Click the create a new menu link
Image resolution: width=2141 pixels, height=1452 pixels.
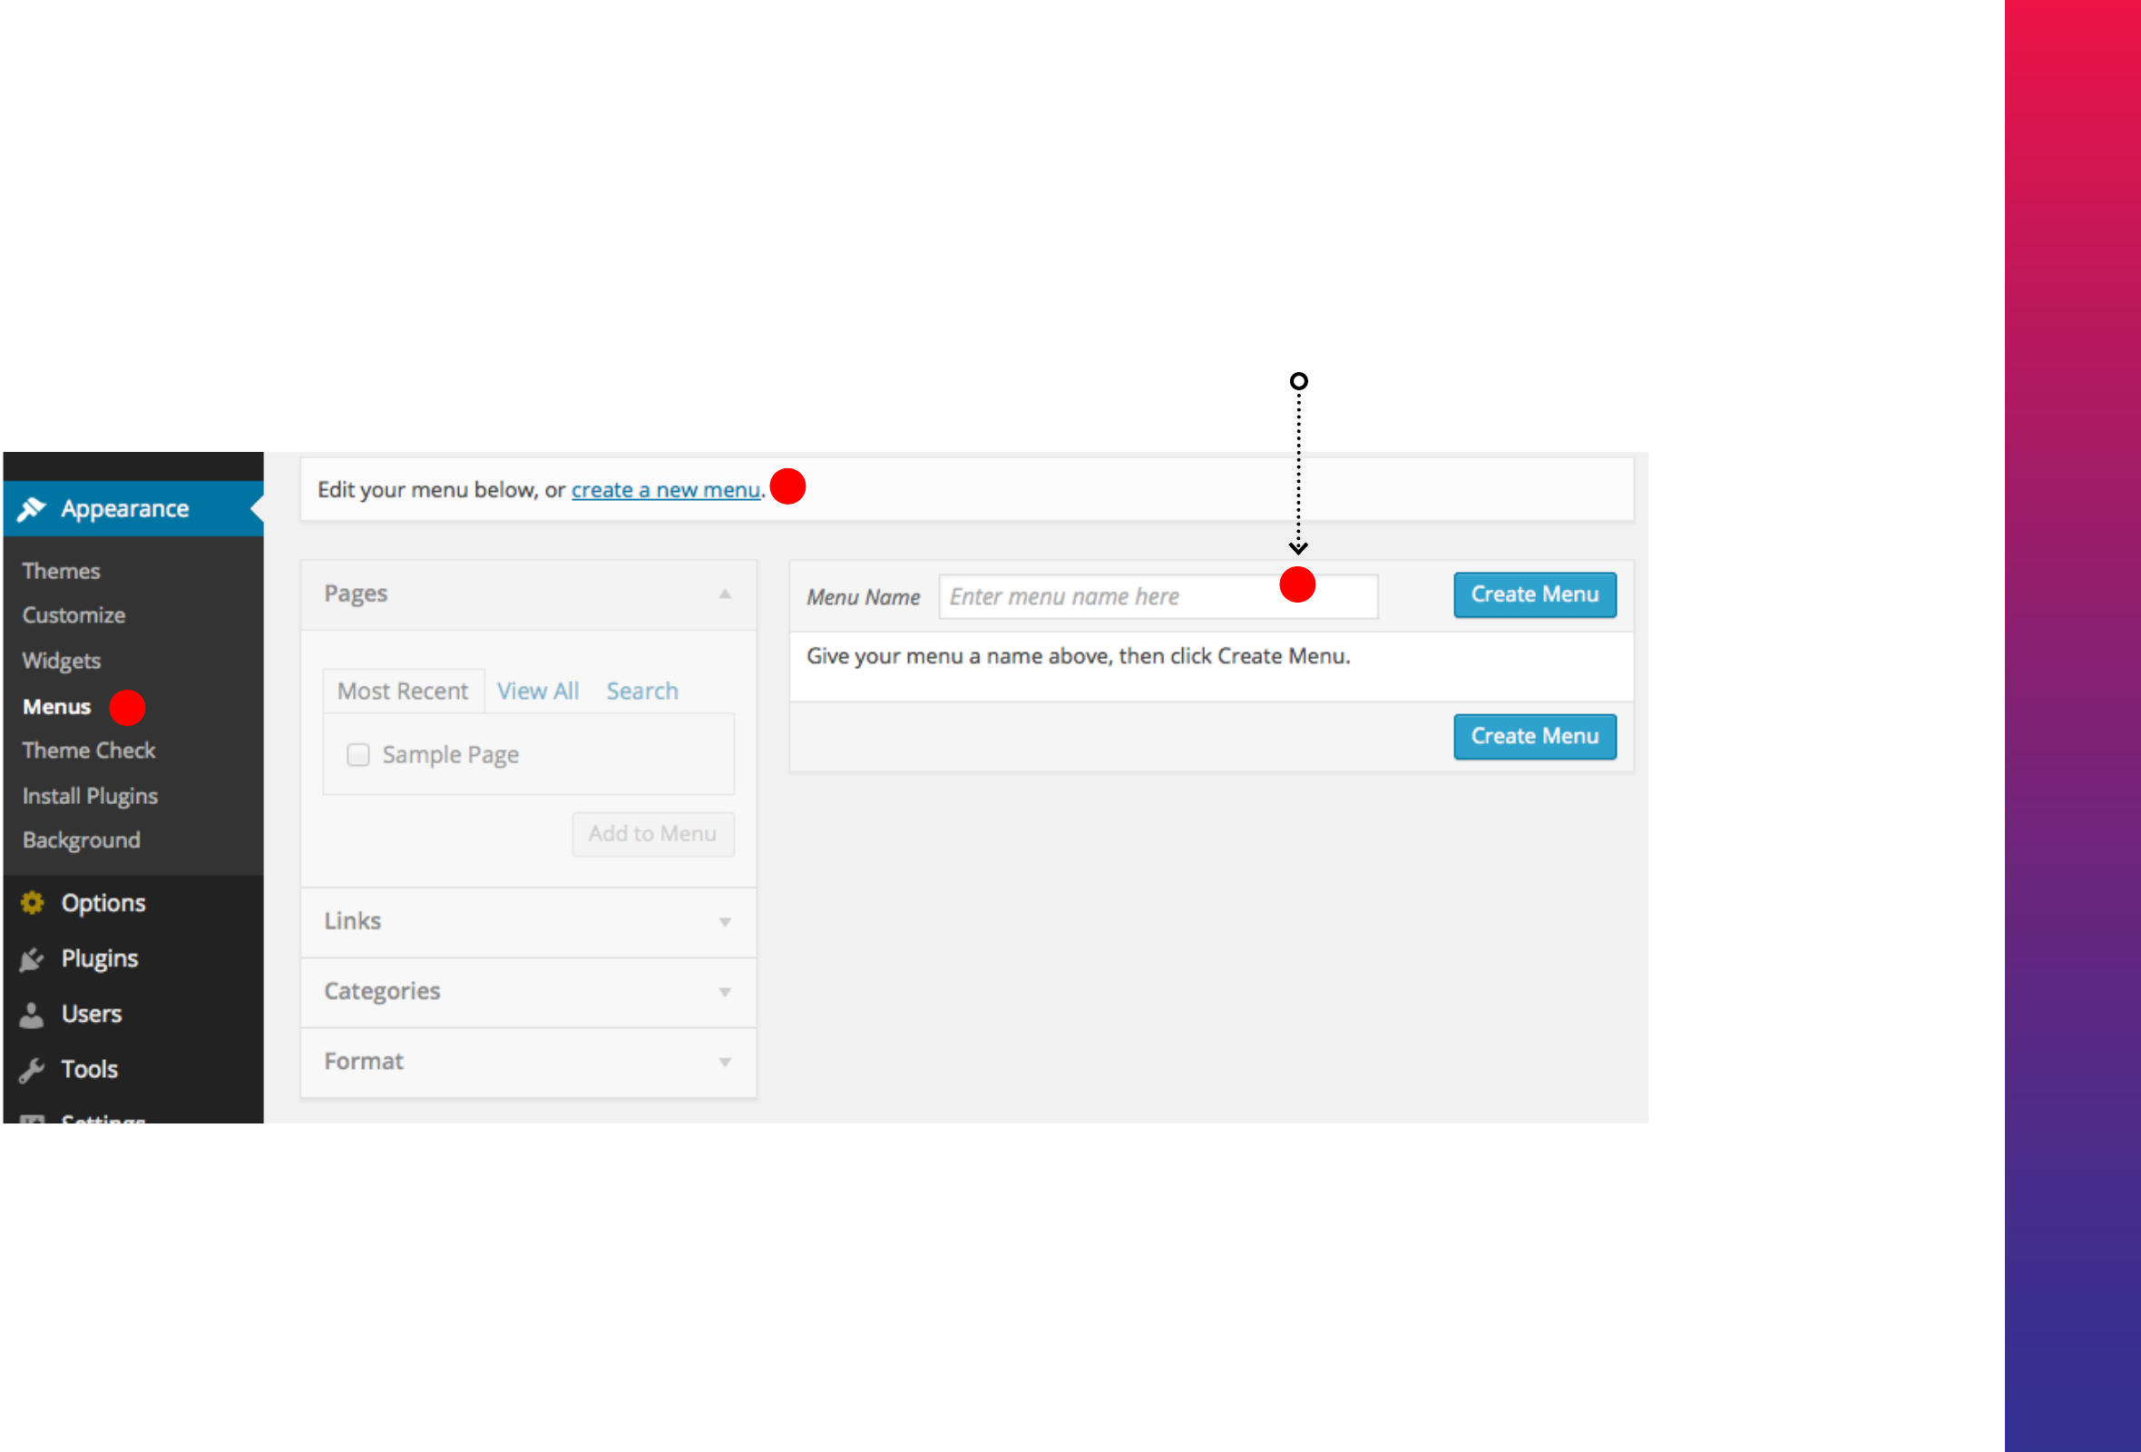coord(665,490)
